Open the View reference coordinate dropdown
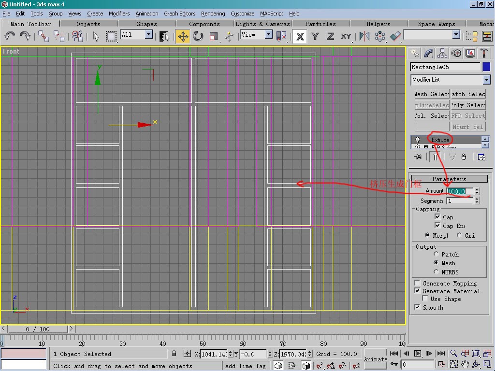This screenshot has height=371, width=495. pos(268,35)
